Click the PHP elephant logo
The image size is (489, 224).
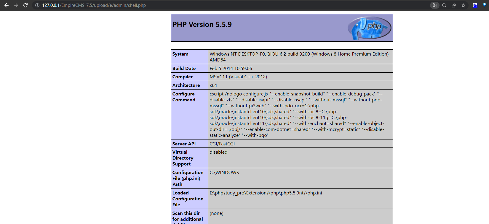tap(369, 28)
